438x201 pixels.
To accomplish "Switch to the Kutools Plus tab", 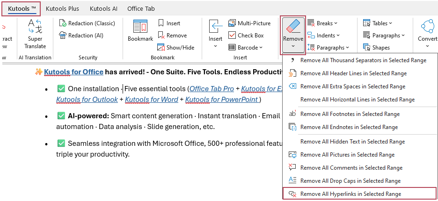I will (x=62, y=9).
